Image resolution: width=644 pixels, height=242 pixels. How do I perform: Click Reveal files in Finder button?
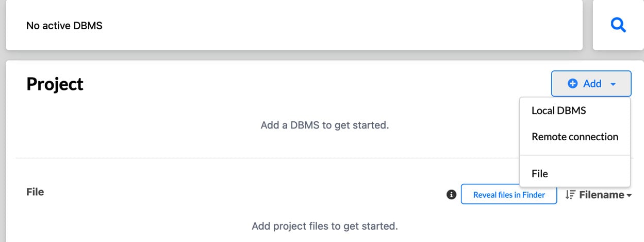tap(509, 195)
